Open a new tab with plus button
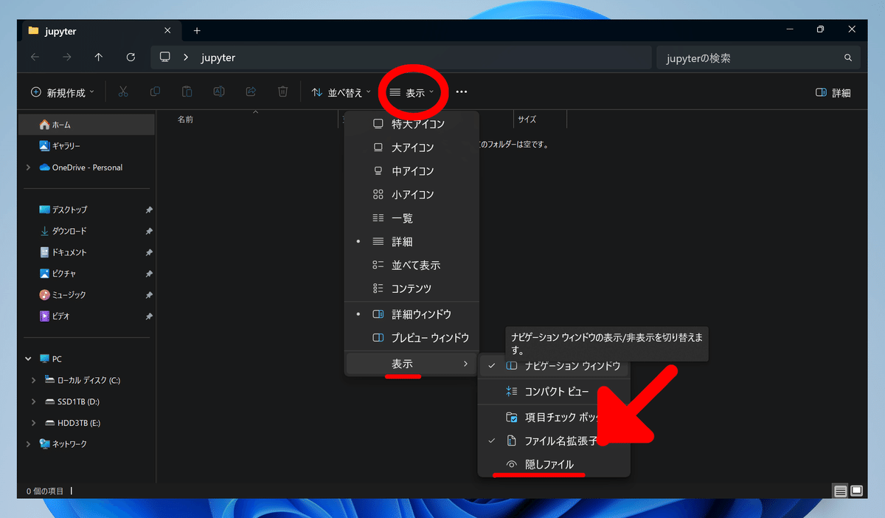The width and height of the screenshot is (885, 518). click(197, 31)
